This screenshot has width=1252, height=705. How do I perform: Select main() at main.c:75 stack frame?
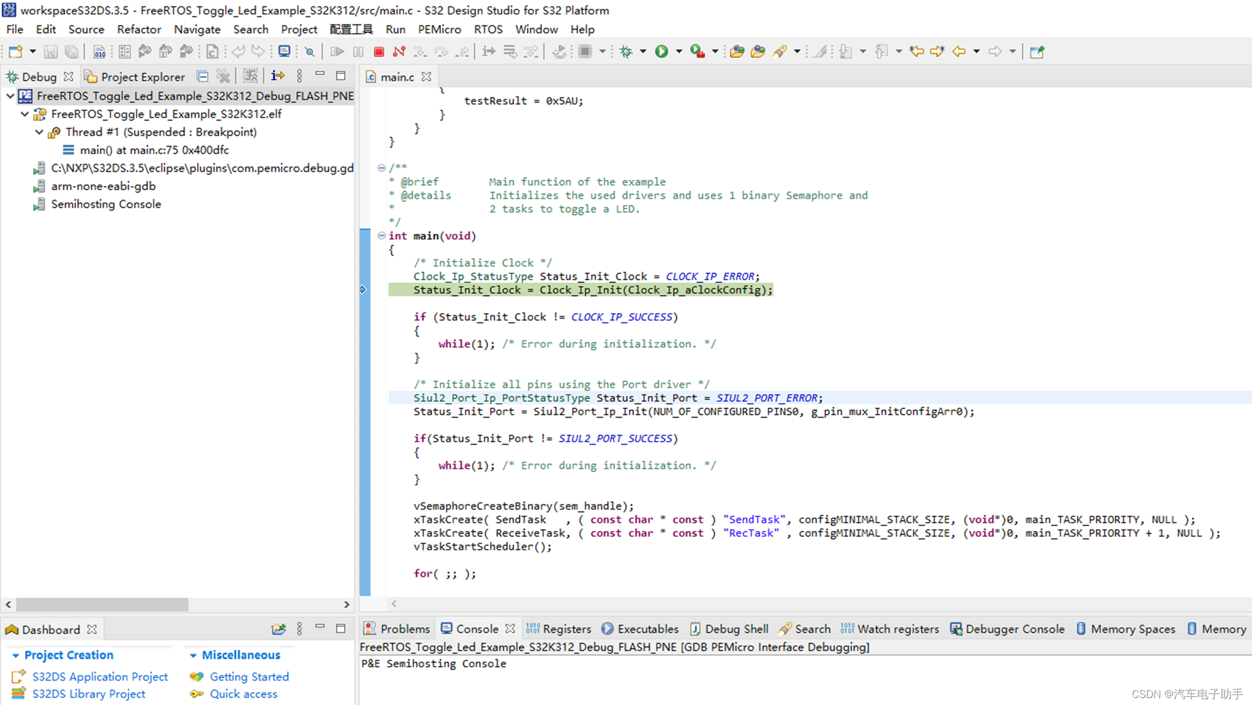(x=154, y=150)
